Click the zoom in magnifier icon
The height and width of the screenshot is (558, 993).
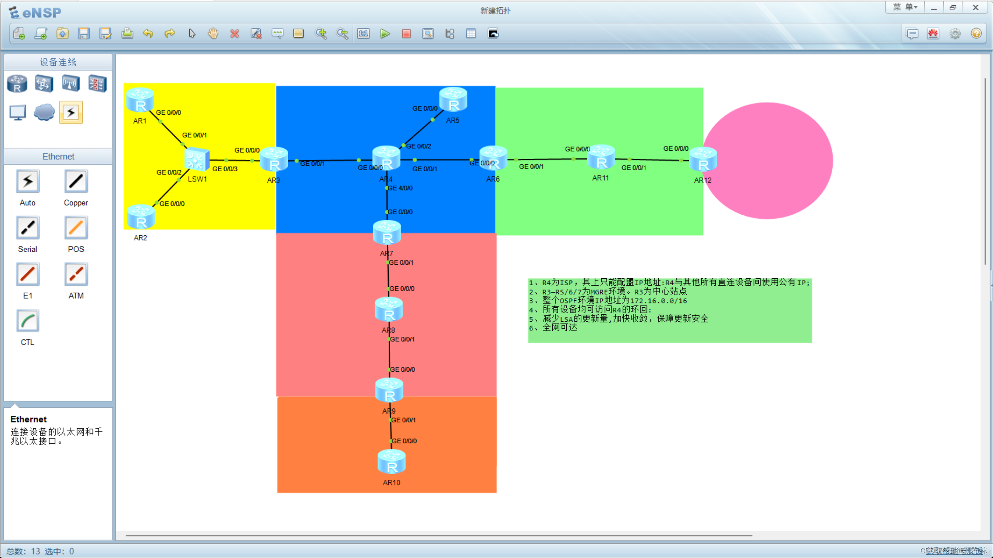[x=321, y=34]
